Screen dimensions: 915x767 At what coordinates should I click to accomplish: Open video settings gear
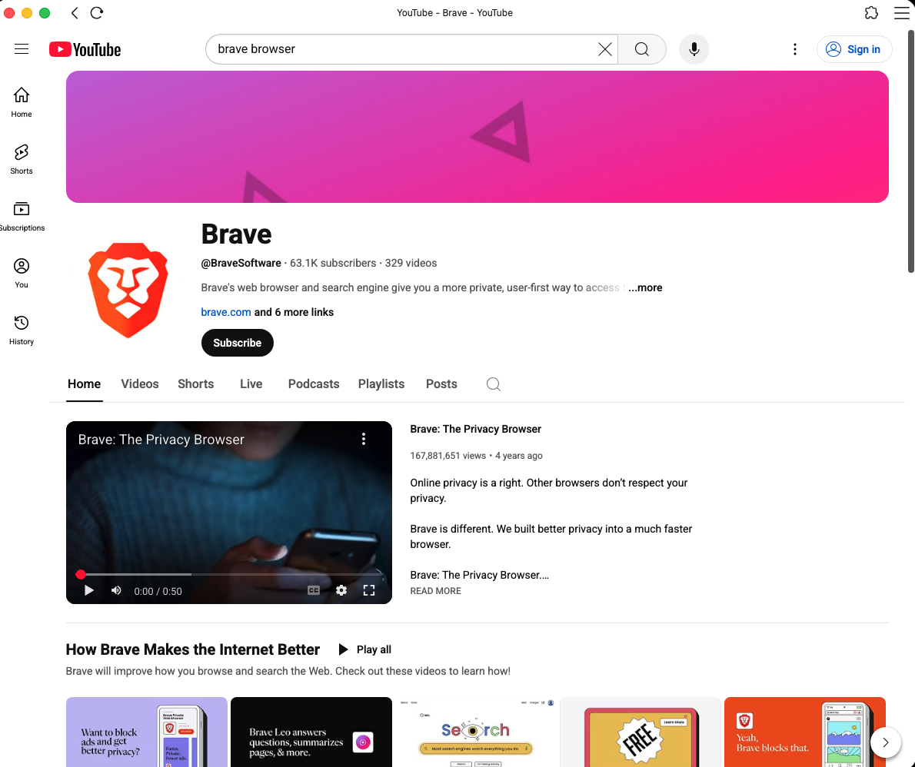pos(341,591)
